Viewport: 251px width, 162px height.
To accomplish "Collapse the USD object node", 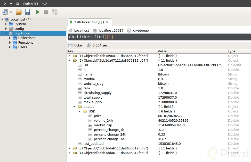I will [79, 111].
